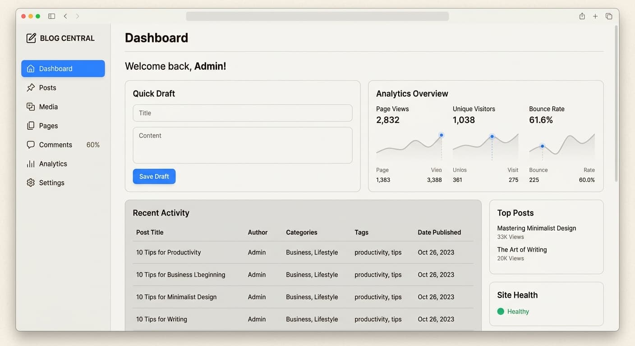Click the Quick Draft Content text area
The width and height of the screenshot is (635, 346).
(243, 145)
